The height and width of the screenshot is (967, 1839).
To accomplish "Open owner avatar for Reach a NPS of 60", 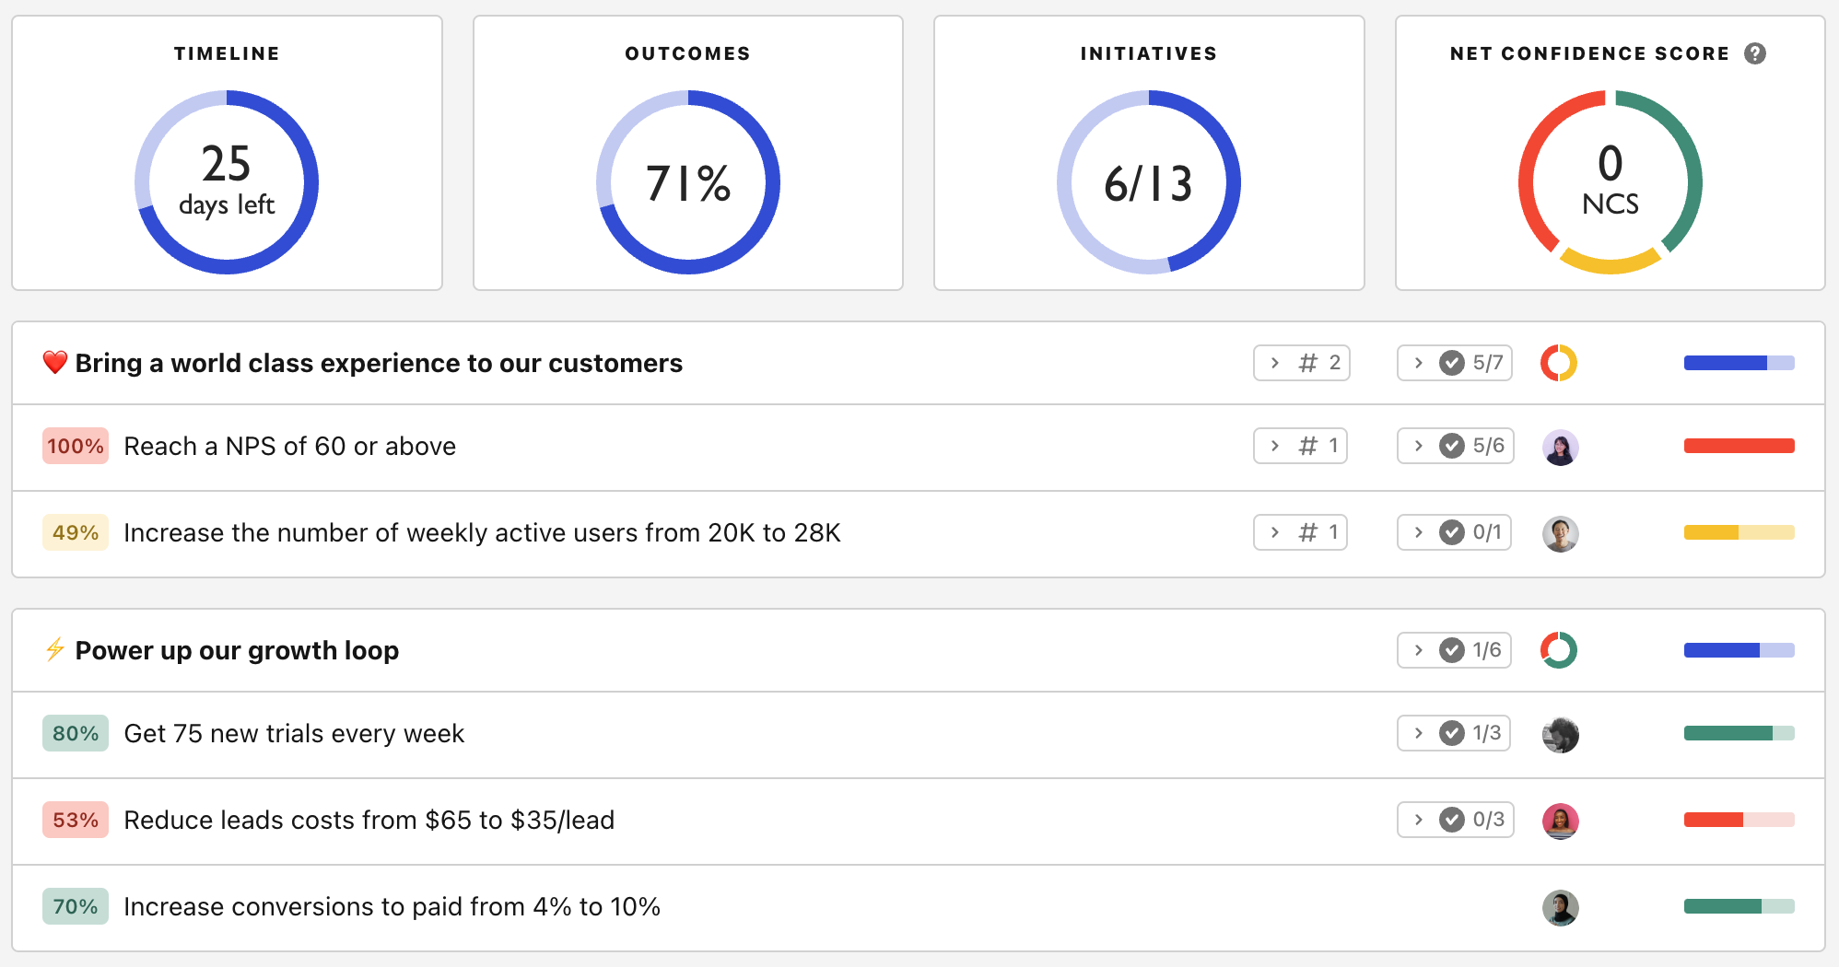I will 1560,447.
